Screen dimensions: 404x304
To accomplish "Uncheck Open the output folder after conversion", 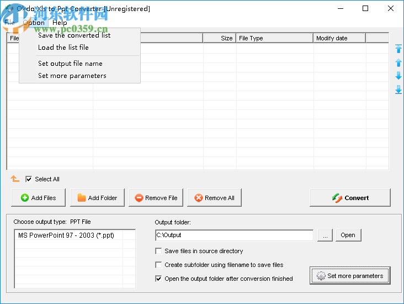I will click(x=158, y=279).
